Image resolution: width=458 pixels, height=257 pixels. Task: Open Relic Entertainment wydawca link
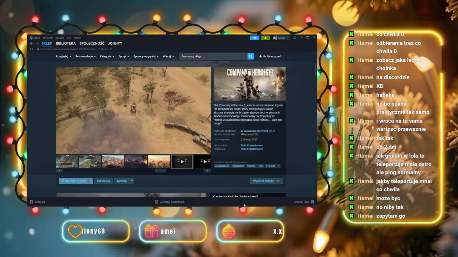point(252,149)
